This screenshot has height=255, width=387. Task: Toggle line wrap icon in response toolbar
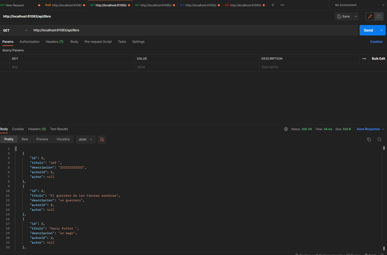point(102,139)
